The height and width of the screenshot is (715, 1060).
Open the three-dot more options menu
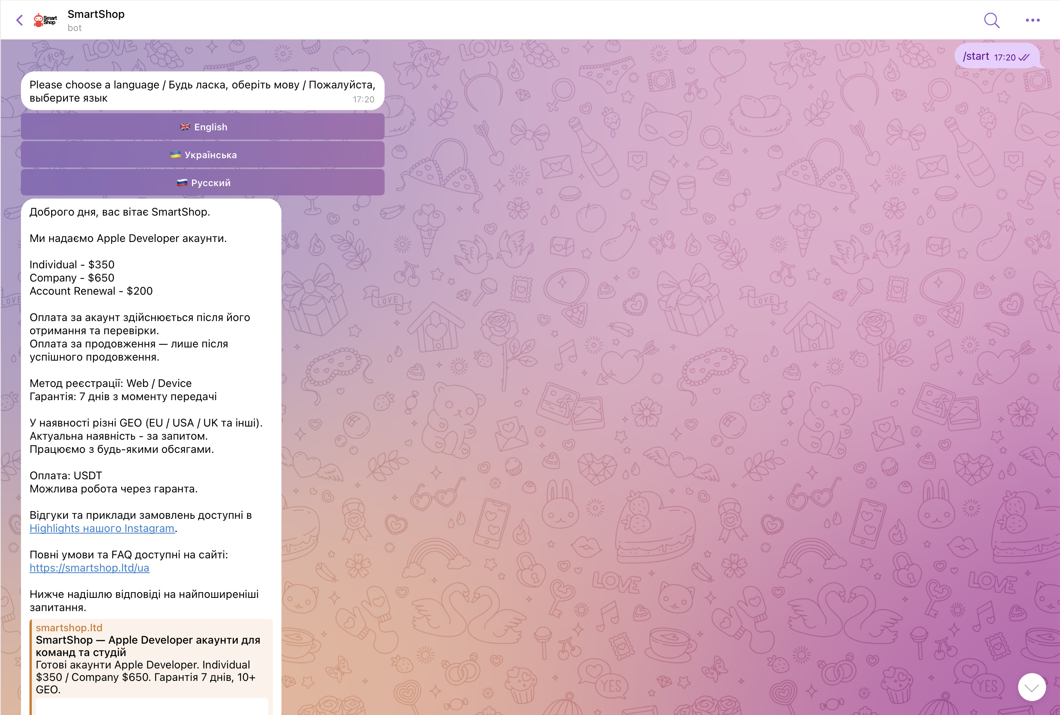click(x=1032, y=20)
